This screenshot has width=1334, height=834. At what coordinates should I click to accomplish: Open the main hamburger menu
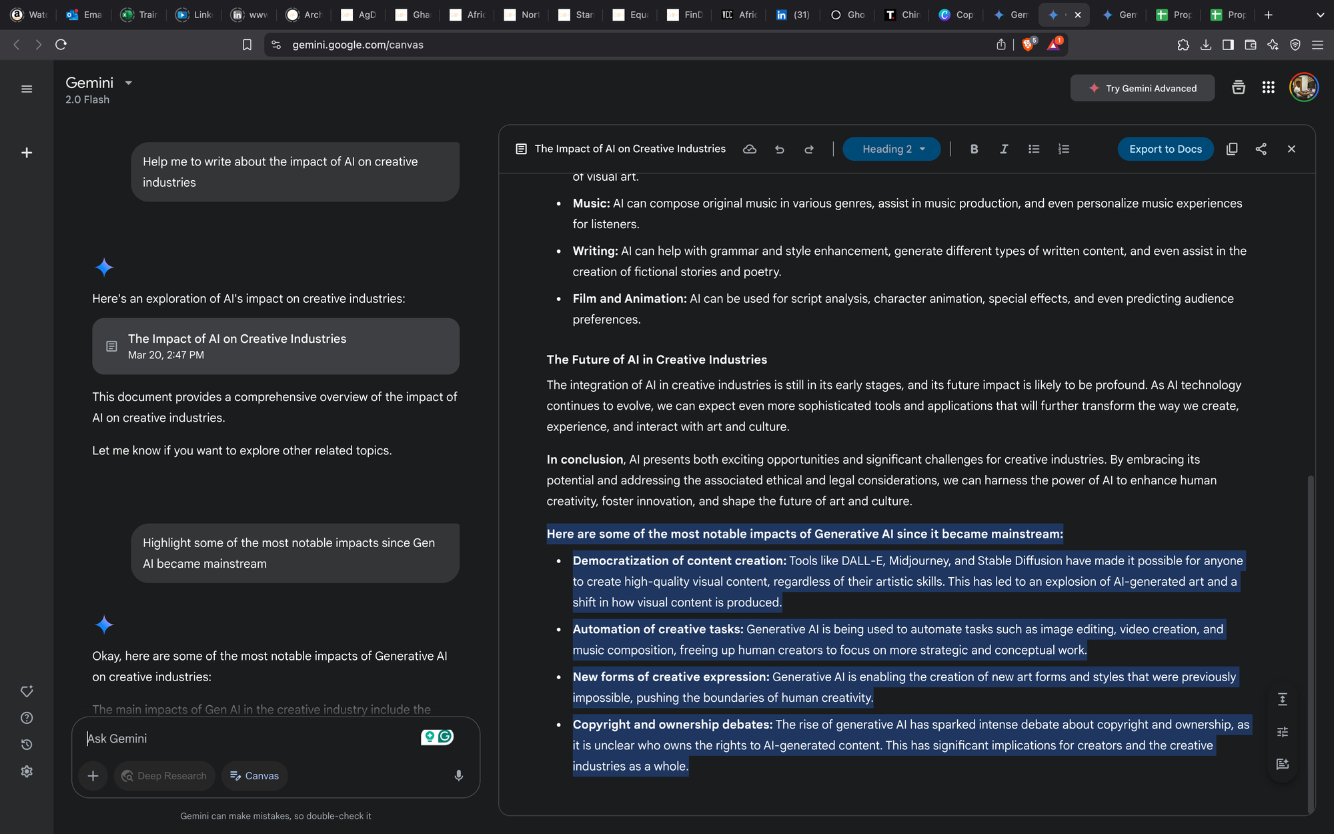coord(27,89)
